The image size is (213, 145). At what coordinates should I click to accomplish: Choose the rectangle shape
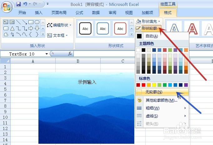click(31, 22)
